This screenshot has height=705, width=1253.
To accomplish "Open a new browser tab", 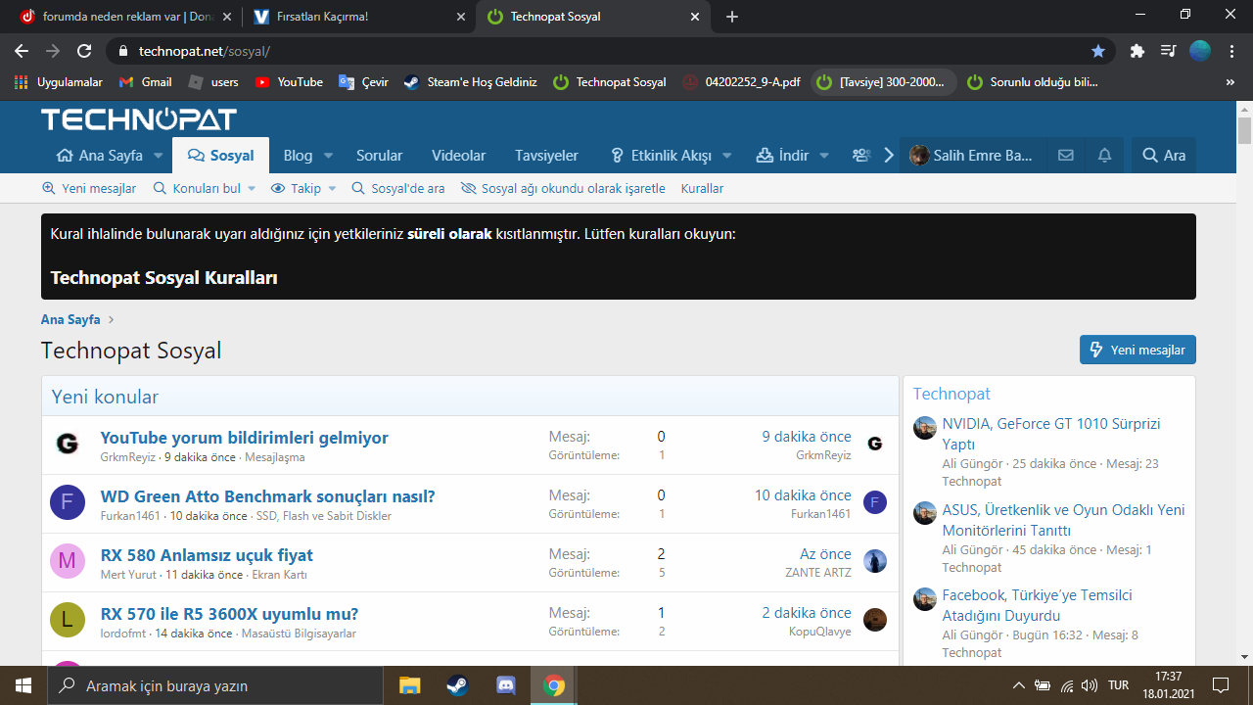I will pos(732,17).
